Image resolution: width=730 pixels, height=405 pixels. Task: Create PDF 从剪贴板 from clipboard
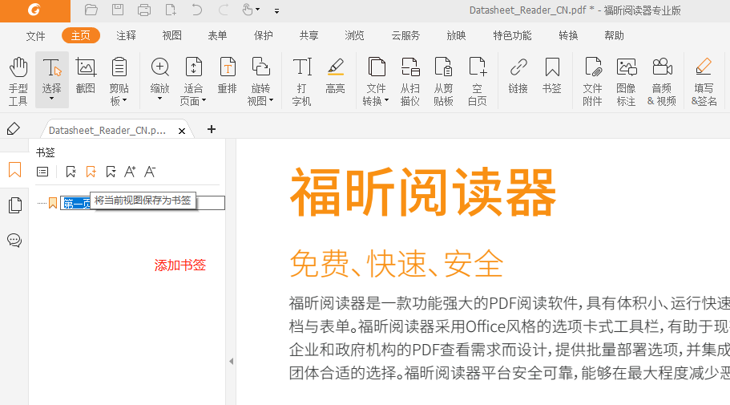(443, 81)
